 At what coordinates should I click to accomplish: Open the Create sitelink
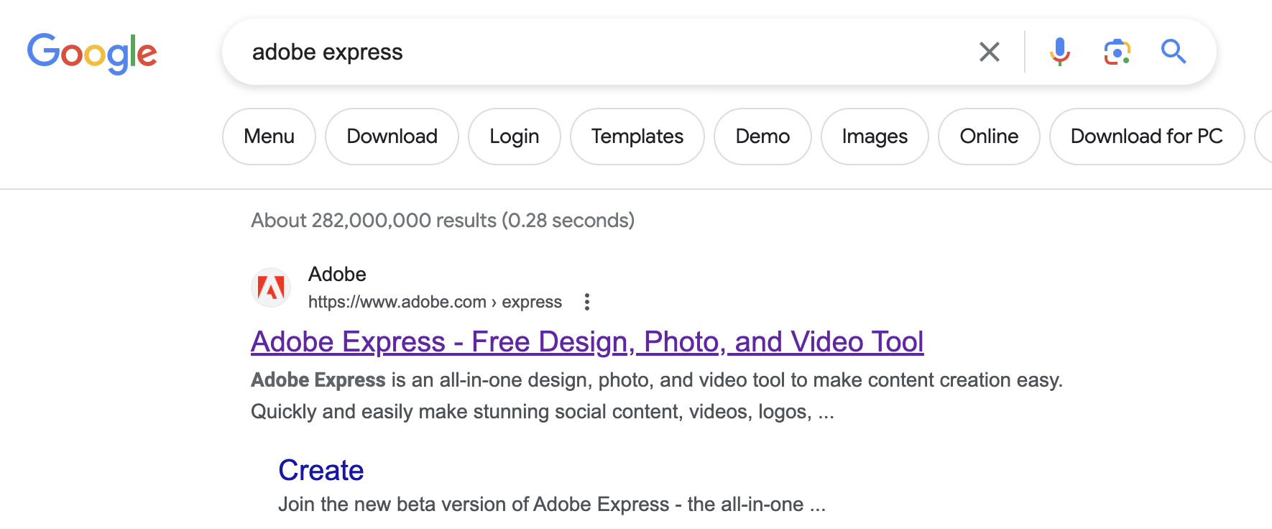[x=321, y=470]
